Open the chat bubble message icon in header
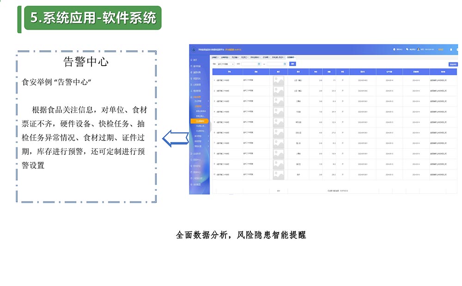Viewport: 462px width, 286px height. pyautogui.click(x=407, y=49)
